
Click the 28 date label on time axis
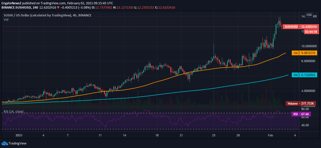coord(238,135)
